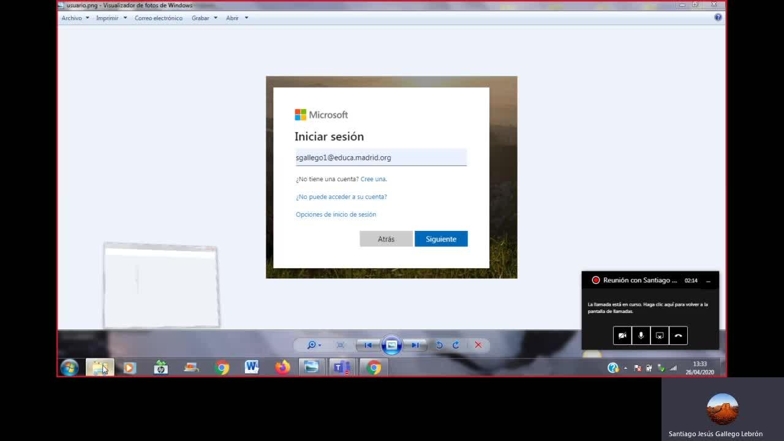This screenshot has height=441, width=784.
Task: Click the wireless signal bars icon
Action: 673,368
